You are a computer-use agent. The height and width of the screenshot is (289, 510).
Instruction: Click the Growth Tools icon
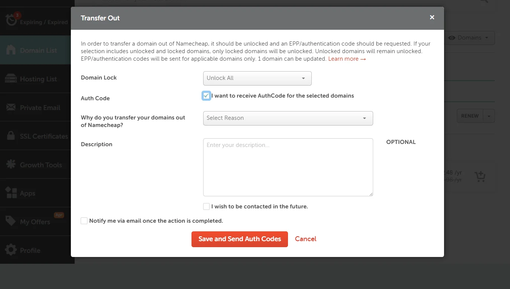[11, 164]
